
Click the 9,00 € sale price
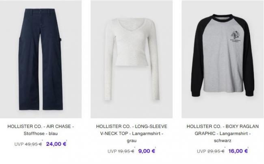147,151
